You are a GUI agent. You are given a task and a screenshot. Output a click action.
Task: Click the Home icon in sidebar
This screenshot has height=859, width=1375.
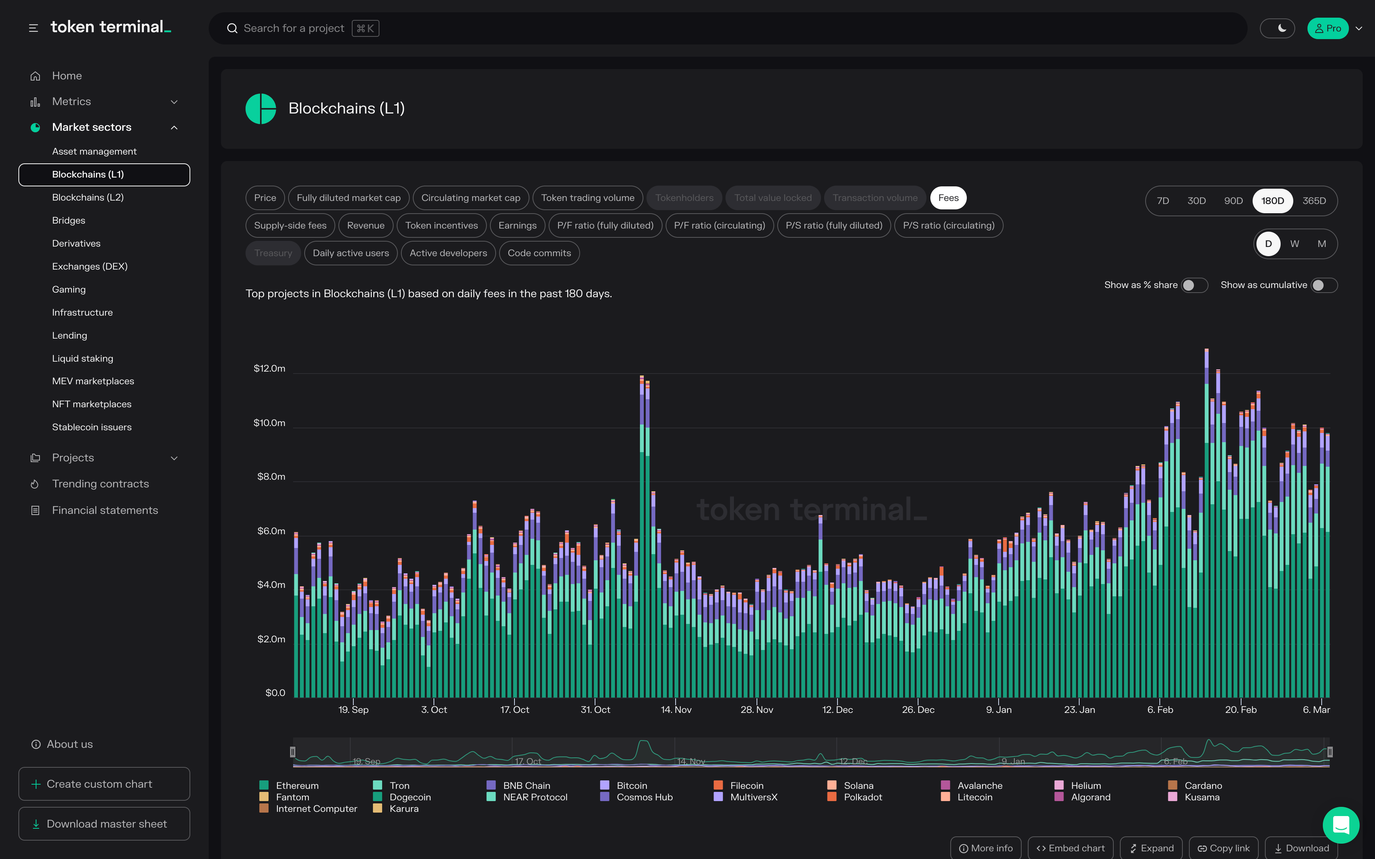click(x=35, y=76)
